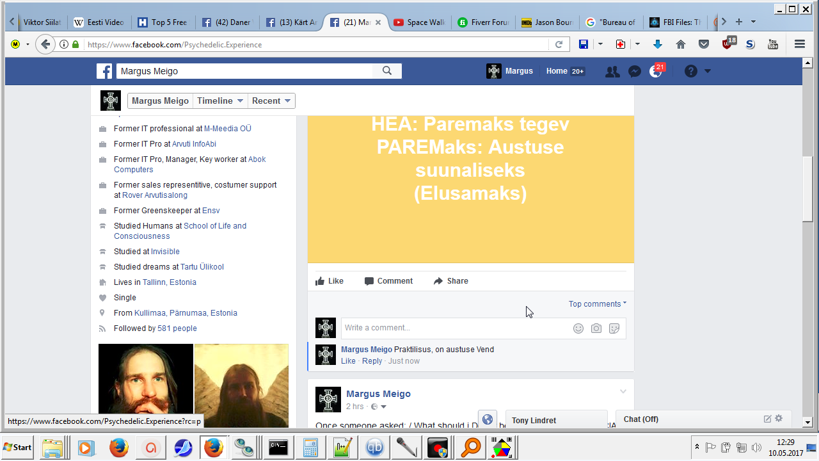Open the Chat (Off) sidebar bar
The image size is (819, 461).
coord(704,419)
